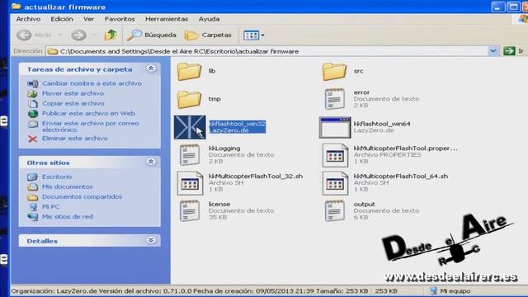Open the Archivo menu

tap(28, 19)
